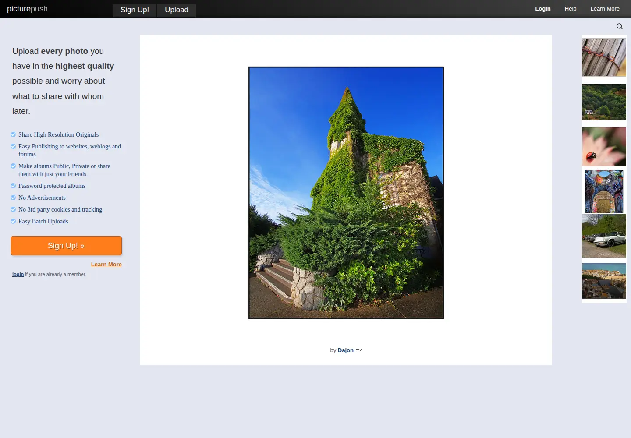Open the rusty nail on wood thumbnail
Screen dimensions: 631x438
click(x=604, y=57)
